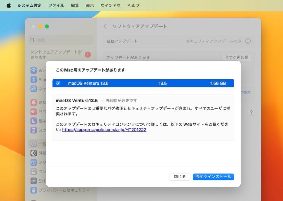Uncheck the macOS Ventura 13.5 update checkbox
Viewport: 283px width, 201px height.
tap(58, 83)
